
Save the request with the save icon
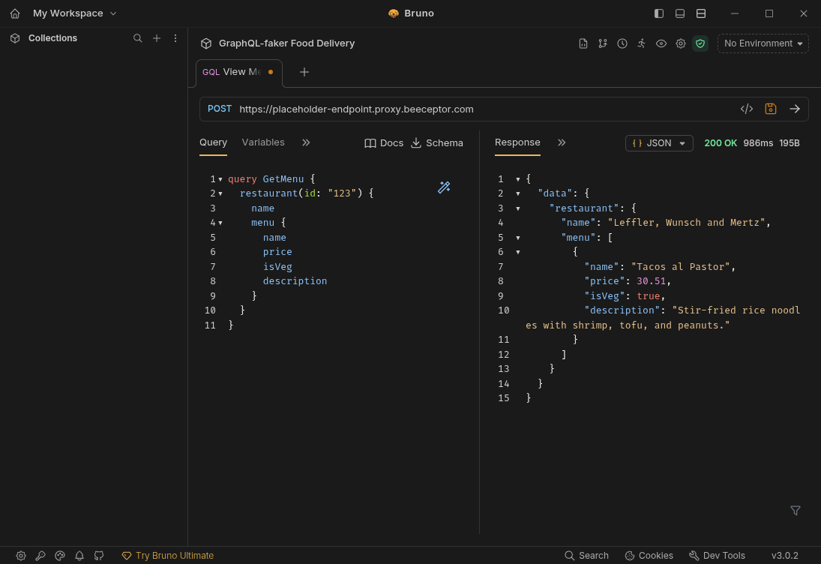pyautogui.click(x=771, y=109)
